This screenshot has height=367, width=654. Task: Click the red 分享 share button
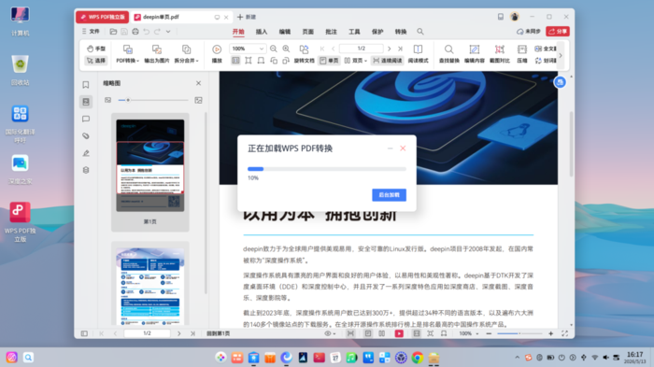(x=558, y=31)
